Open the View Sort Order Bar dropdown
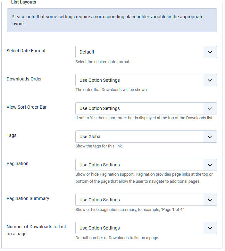The image size is (225, 251). tap(146, 108)
